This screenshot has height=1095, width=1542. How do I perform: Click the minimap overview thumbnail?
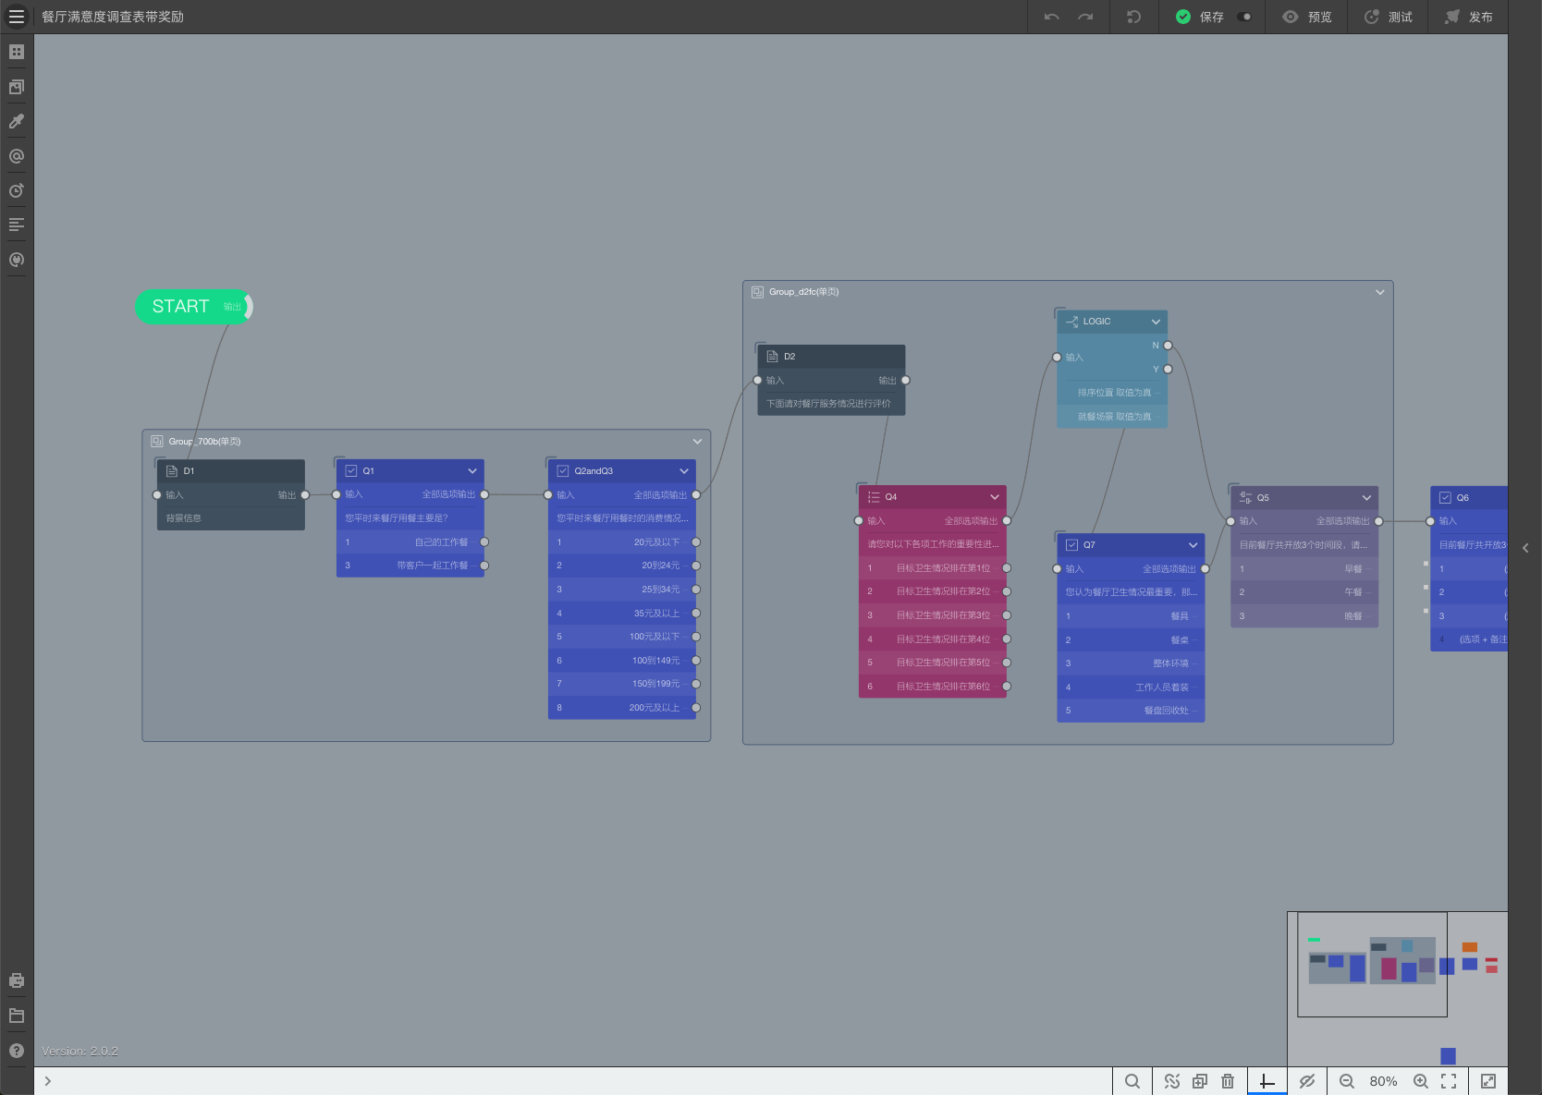(1397, 989)
